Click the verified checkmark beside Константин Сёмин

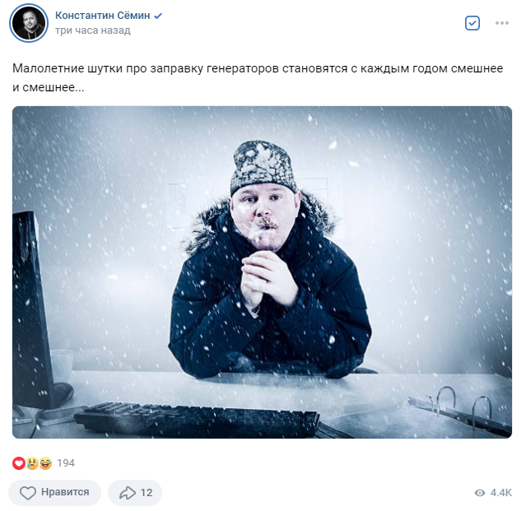(x=158, y=16)
